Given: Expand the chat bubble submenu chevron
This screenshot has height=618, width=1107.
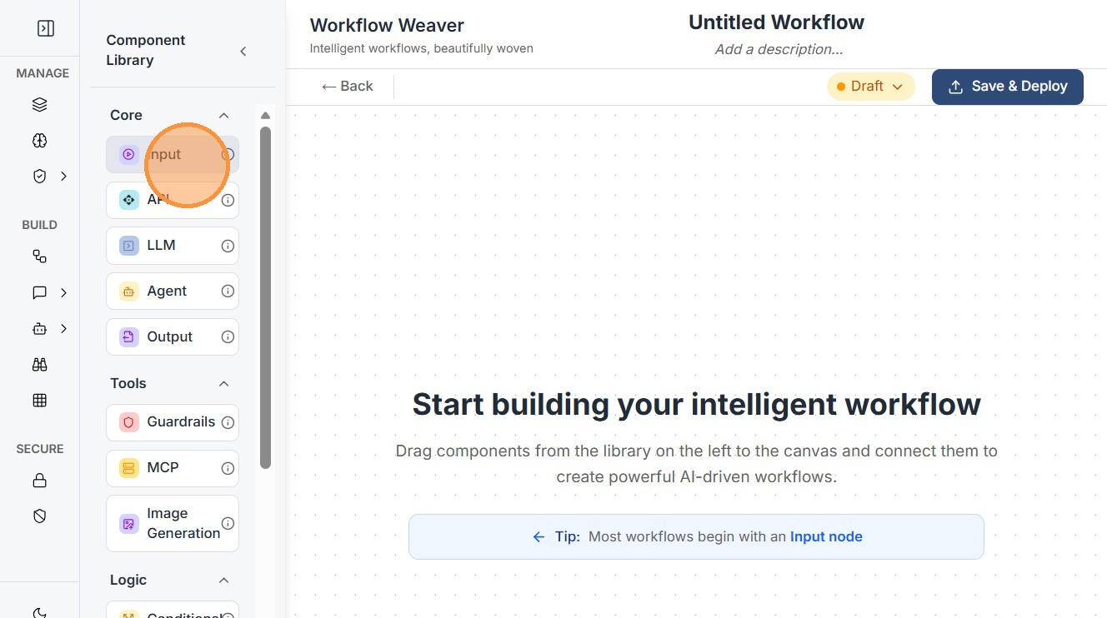Looking at the screenshot, I should pos(64,292).
